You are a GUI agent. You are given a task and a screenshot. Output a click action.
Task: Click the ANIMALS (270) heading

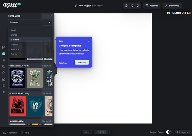[x=17, y=121]
